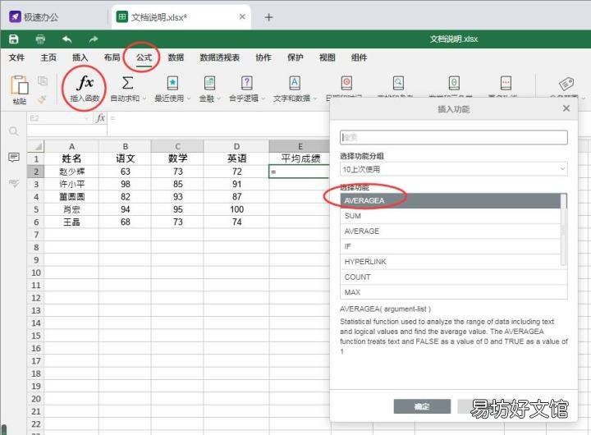Viewport: 591px width, 435px height.
Task: Click the Copy icon beside Paste
Action: [43, 80]
